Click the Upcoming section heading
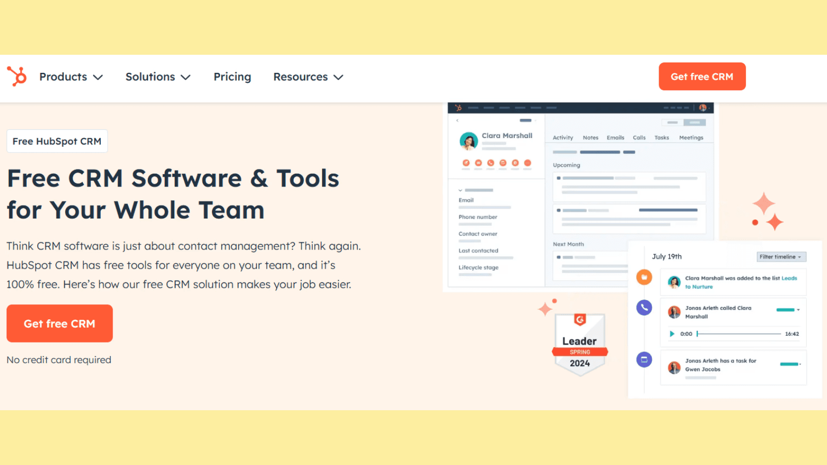Viewport: 827px width, 465px height. point(566,165)
